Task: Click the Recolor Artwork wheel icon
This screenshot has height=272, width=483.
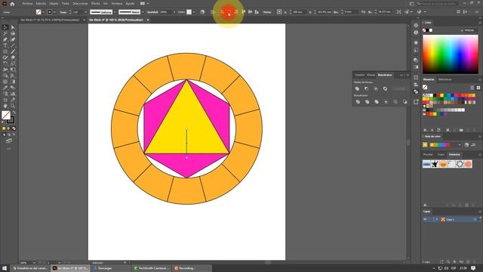Action: pyautogui.click(x=202, y=12)
